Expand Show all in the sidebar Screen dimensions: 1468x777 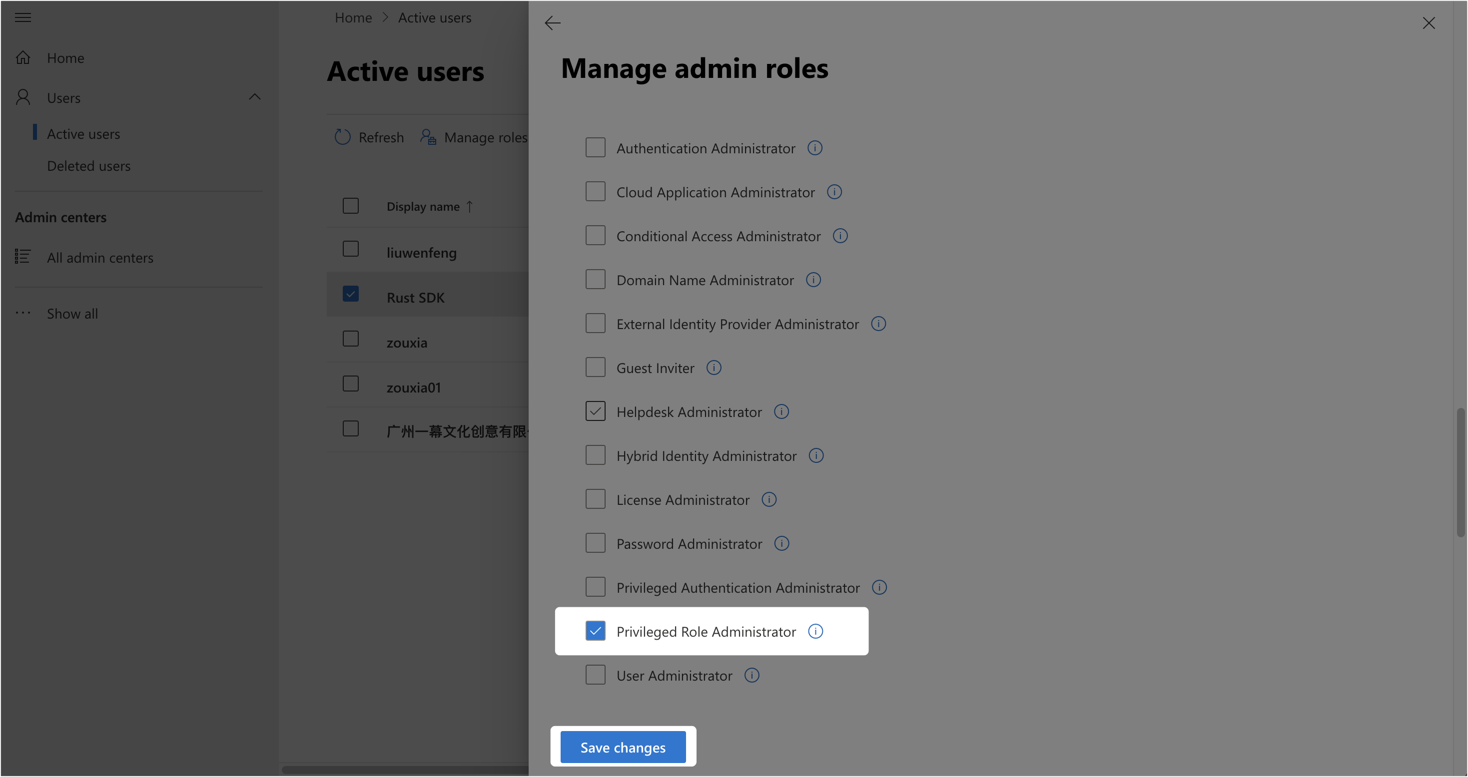click(72, 313)
